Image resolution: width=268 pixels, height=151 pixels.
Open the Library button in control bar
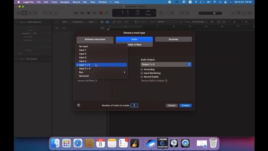pyautogui.click(x=19, y=13)
